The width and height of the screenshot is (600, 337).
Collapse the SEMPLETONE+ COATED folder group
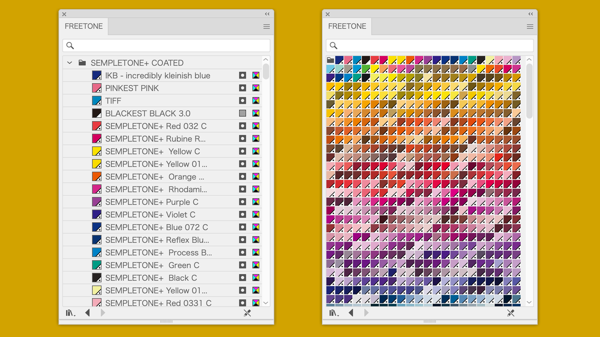pyautogui.click(x=69, y=63)
